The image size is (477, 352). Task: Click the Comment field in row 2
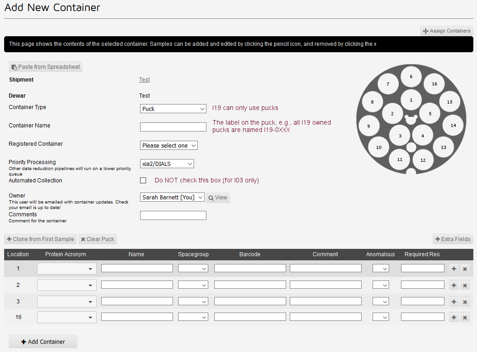click(325, 285)
